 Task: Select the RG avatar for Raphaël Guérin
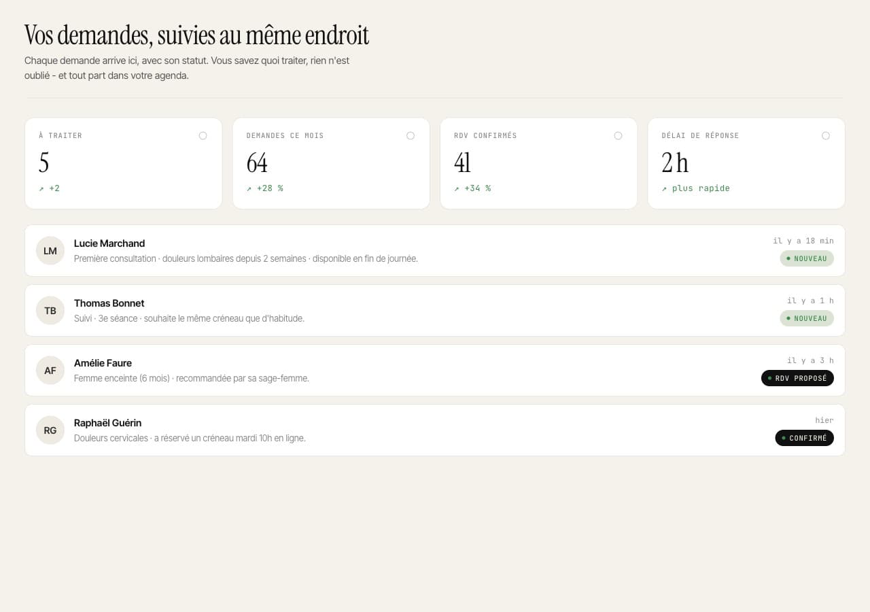(50, 430)
